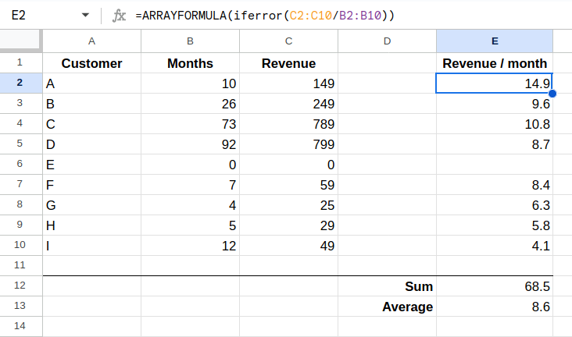
Task: Click Revenue per month value 8.4
Action: click(x=495, y=185)
